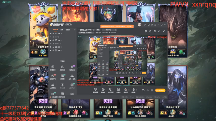The image size is (216, 121).
Task: Click the 修改 button next to the room title
Action: [98, 30]
